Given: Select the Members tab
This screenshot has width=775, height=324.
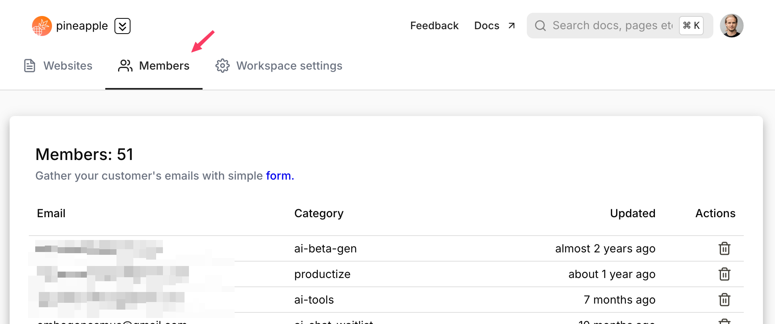Looking at the screenshot, I should click(x=164, y=66).
